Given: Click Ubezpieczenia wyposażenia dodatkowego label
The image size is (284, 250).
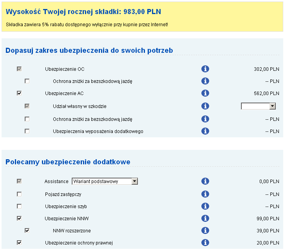Looking at the screenshot, I should [x=98, y=131].
